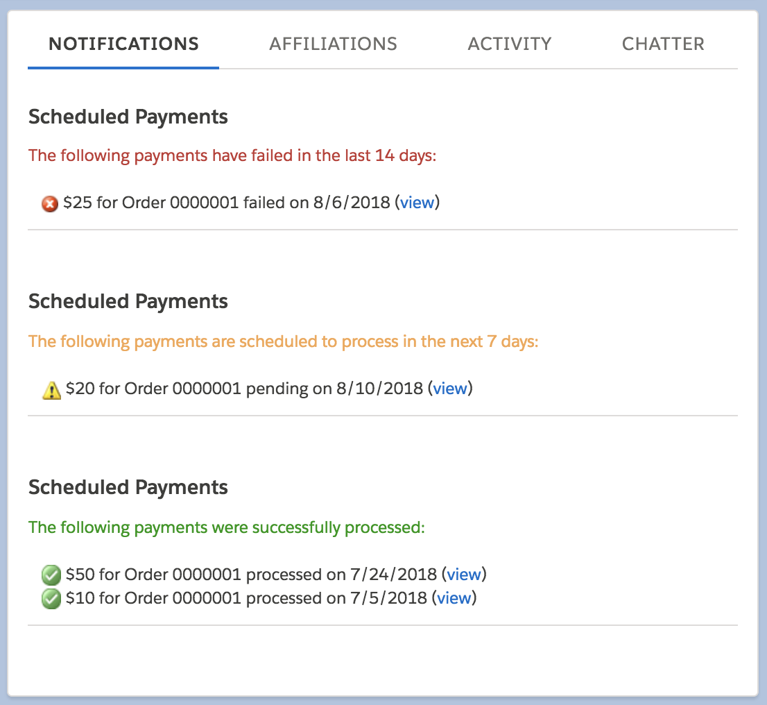
Task: Click the green checkmark icon for $50 payment
Action: [51, 575]
